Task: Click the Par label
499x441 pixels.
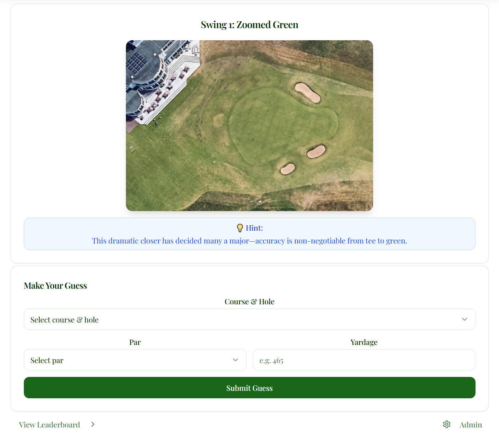Action: pos(135,342)
